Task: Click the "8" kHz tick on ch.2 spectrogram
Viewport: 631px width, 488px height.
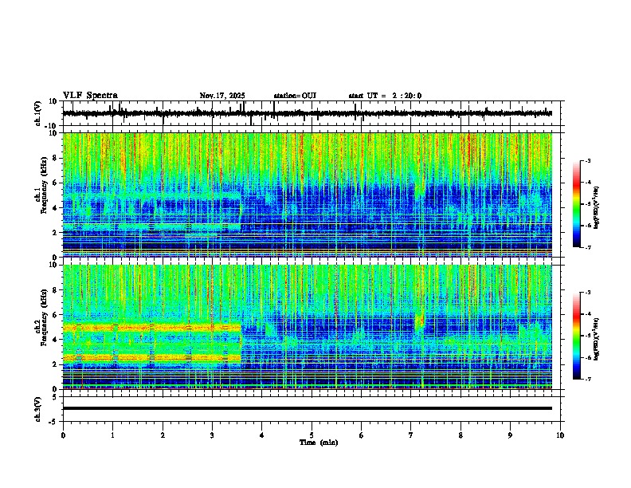Action: click(56, 290)
